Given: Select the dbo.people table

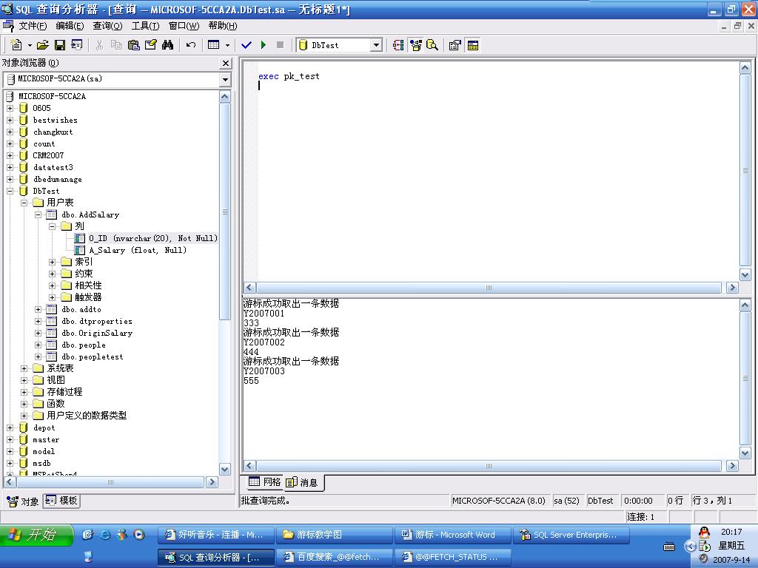Looking at the screenshot, I should point(83,345).
